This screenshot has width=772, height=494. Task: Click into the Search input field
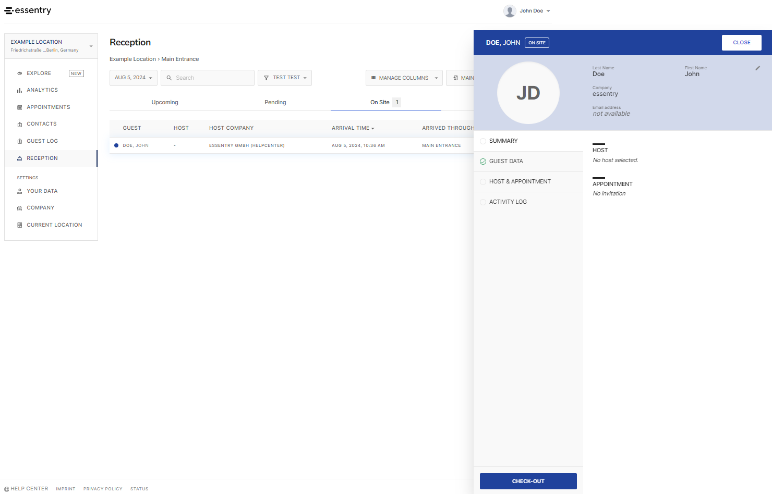208,78
